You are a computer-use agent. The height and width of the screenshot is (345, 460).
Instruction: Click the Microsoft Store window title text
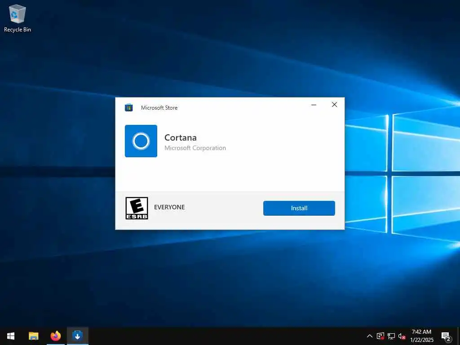[x=159, y=108]
